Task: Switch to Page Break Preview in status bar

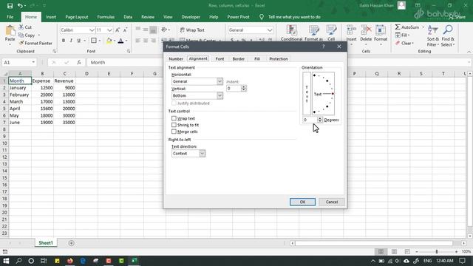Action: point(407,252)
